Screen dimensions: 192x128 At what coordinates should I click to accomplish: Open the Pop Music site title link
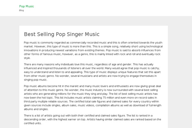click(x=27, y=6)
